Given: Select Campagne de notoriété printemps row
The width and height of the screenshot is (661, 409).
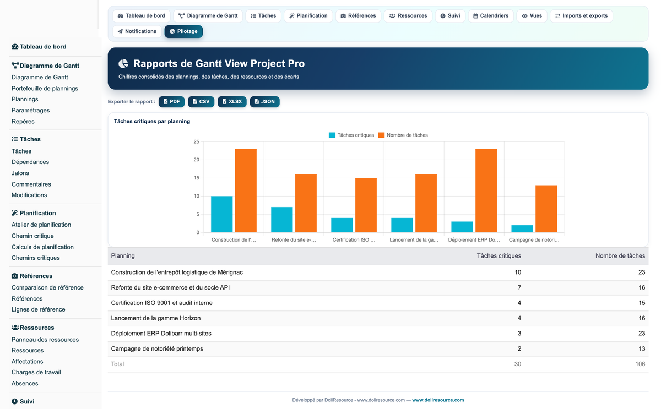Looking at the screenshot, I should point(378,349).
